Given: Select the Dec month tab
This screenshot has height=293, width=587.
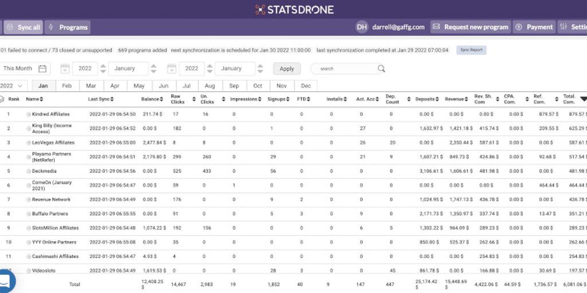Looking at the screenshot, I should [306, 86].
